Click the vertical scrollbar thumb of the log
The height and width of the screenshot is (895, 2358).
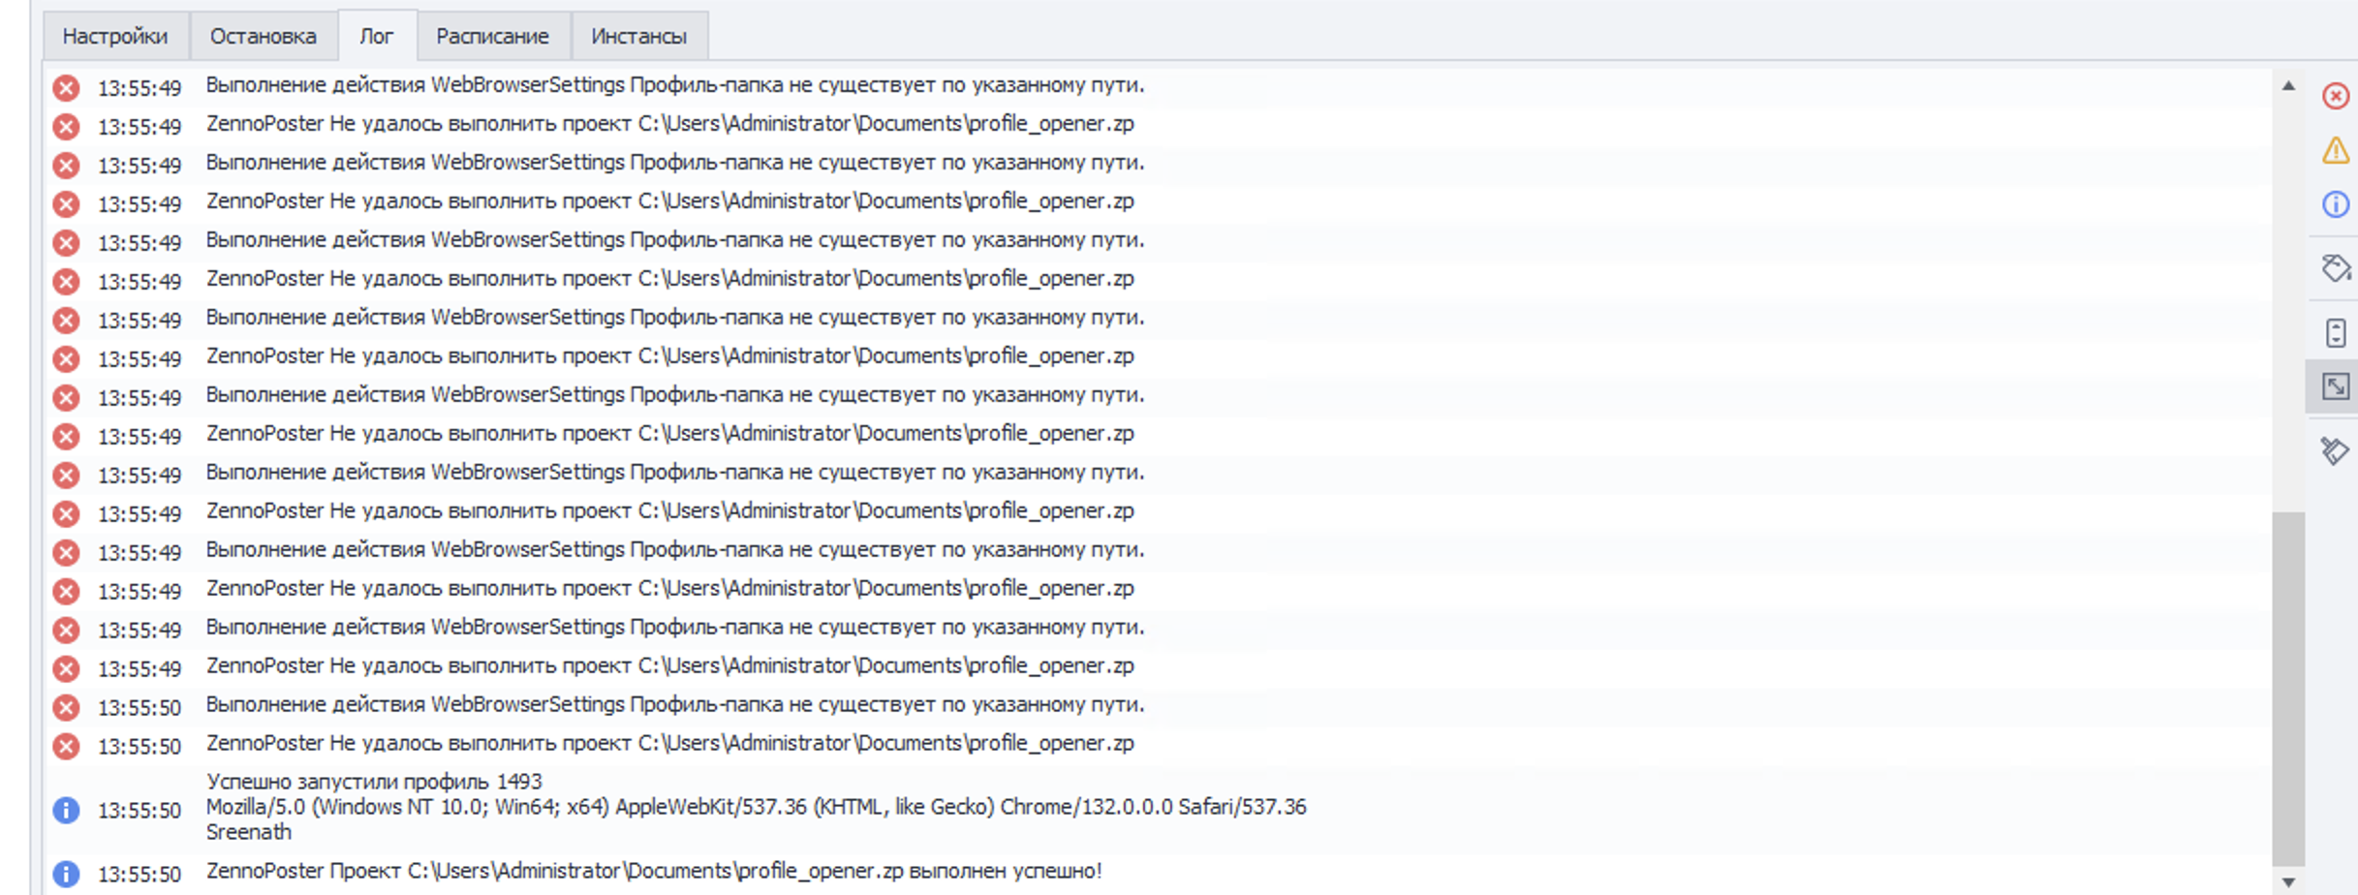[x=2288, y=690]
